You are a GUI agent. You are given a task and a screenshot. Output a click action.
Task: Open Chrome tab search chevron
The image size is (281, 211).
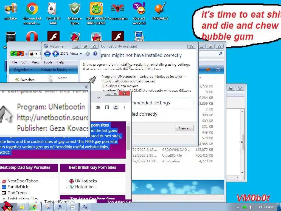(99, 98)
